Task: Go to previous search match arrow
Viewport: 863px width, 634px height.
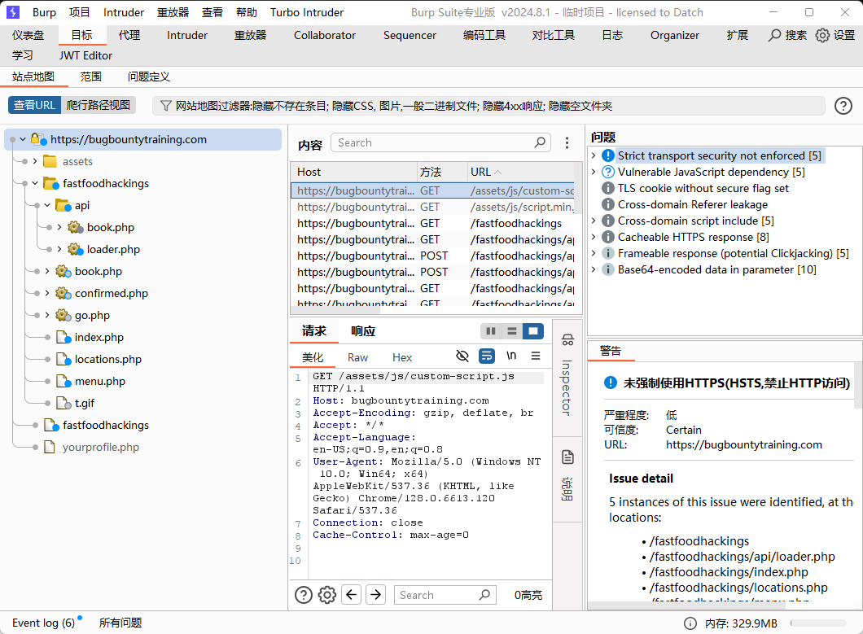Action: [351, 595]
